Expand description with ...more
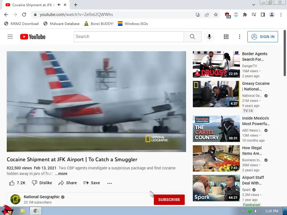 [x=61, y=174]
